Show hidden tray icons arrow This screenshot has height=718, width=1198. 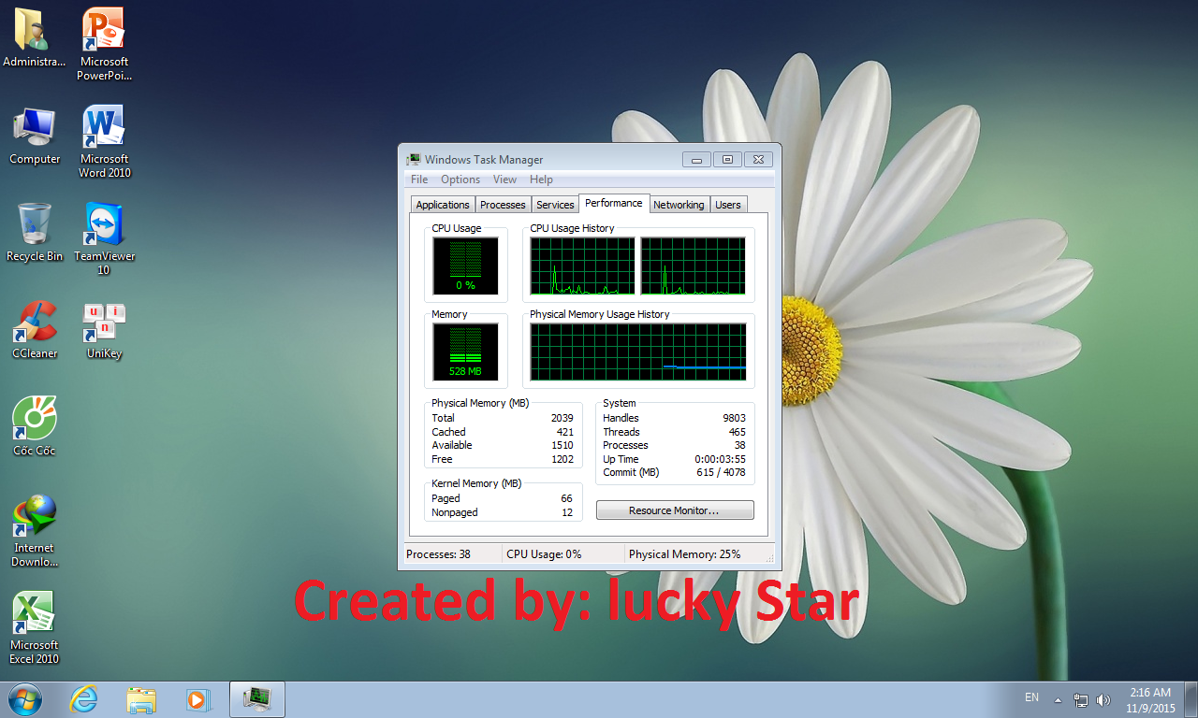[x=1058, y=699]
